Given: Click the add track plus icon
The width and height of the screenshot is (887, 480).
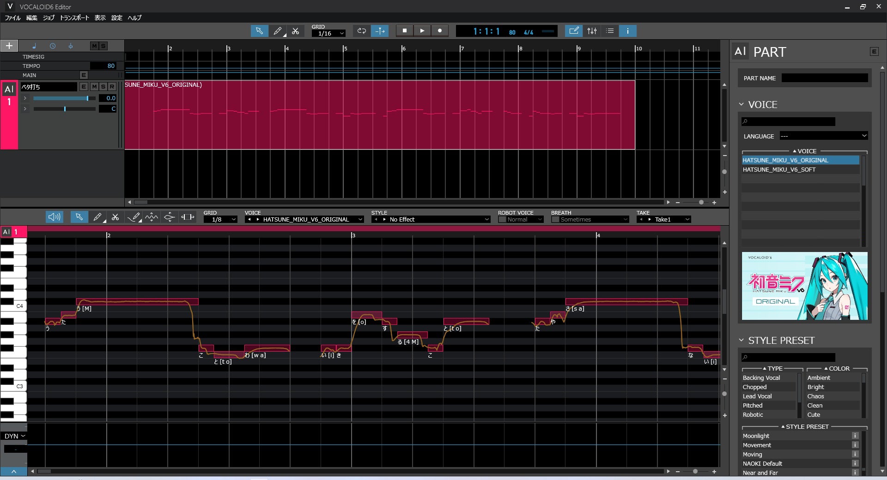Looking at the screenshot, I should [9, 46].
